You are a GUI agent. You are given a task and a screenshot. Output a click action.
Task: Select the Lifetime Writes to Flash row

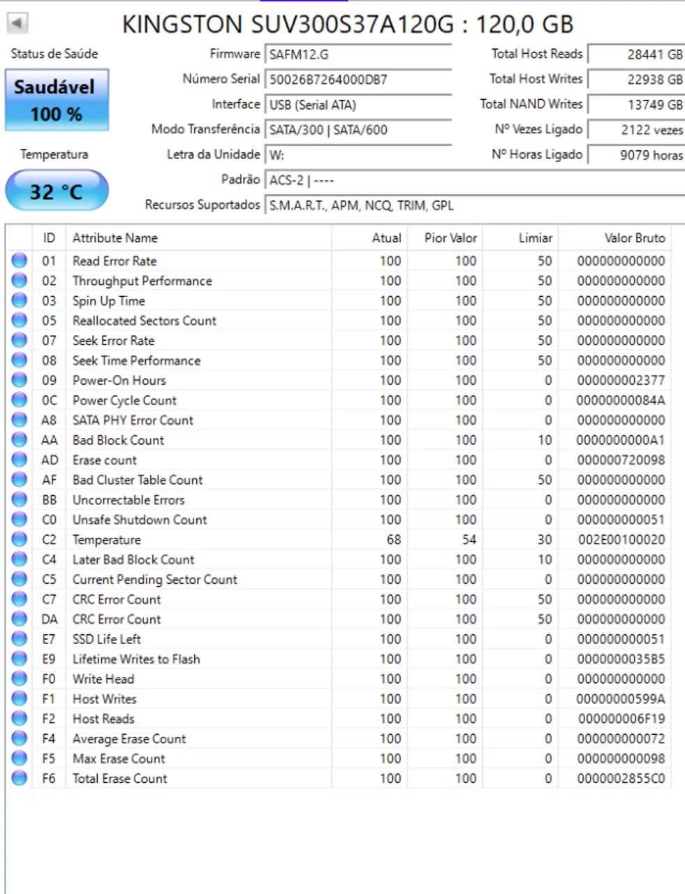(339, 659)
